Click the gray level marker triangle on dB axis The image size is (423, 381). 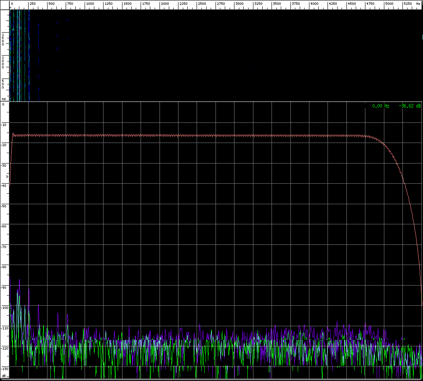coord(8,177)
